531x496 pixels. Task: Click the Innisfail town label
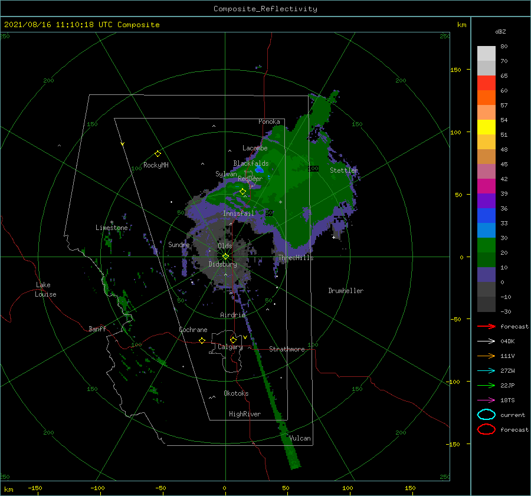click(x=238, y=213)
